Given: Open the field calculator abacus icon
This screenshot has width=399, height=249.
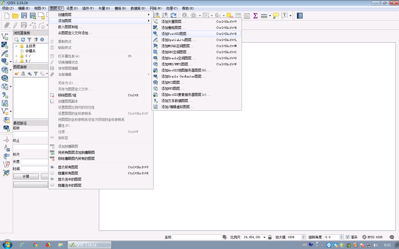Looking at the screenshot, I should (247, 15).
